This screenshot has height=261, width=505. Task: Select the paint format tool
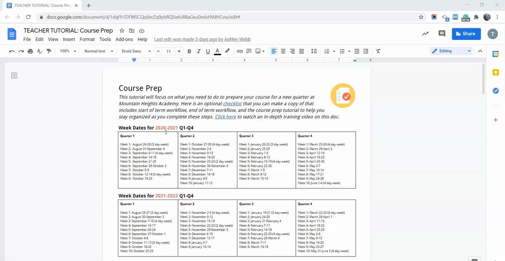(49, 51)
